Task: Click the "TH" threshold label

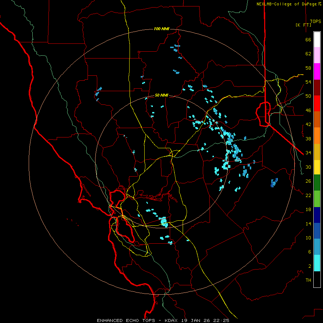Action: pyautogui.click(x=308, y=280)
